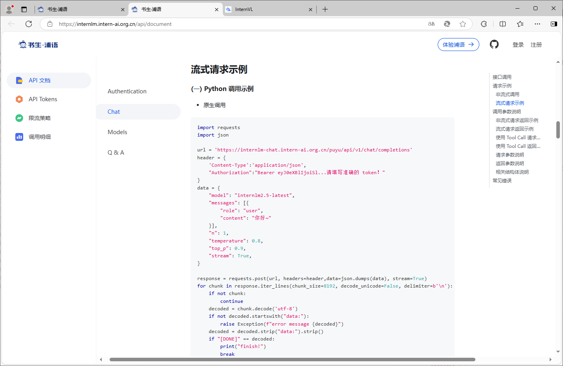Add this page to favorites with the star icon
The height and width of the screenshot is (366, 563).
(463, 24)
